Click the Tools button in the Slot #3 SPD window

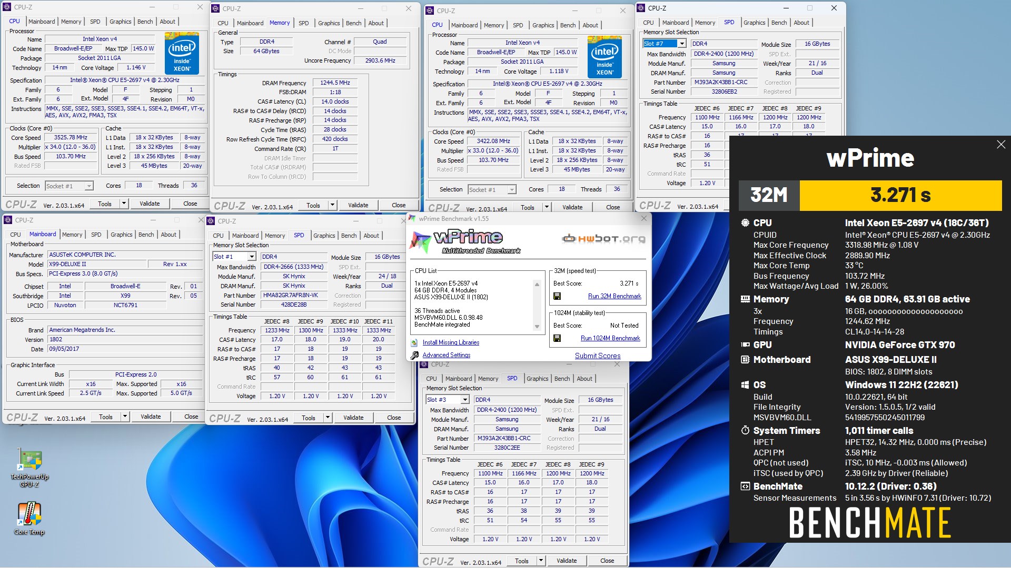point(522,561)
